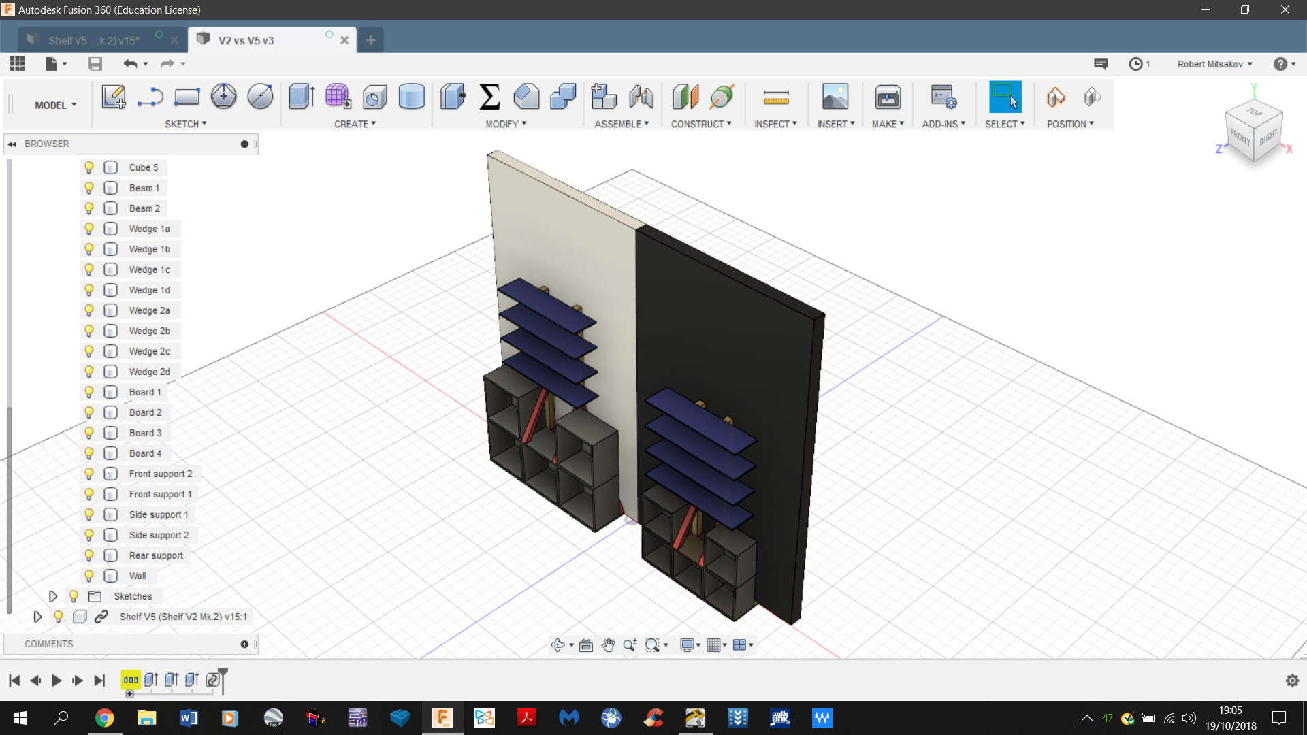Open the SKETCH menu dropdown
This screenshot has height=735, width=1307.
[186, 124]
